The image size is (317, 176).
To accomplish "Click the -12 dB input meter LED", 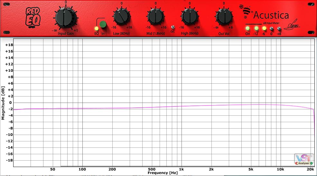I will 256,28.
